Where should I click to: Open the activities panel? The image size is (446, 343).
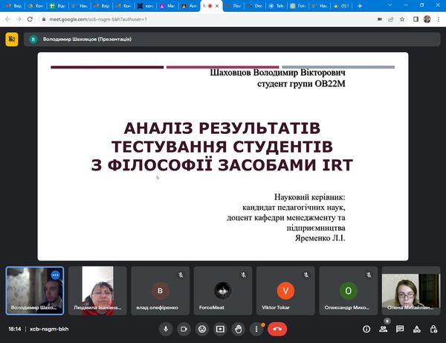tap(416, 328)
